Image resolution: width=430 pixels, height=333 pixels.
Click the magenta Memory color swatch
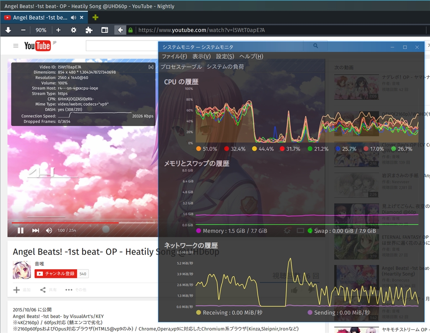199,231
